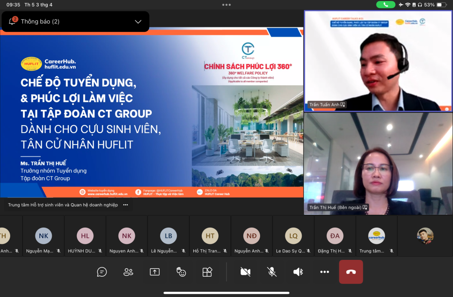Tap the red hang up button
Screen dimensions: 453x297
(351, 272)
